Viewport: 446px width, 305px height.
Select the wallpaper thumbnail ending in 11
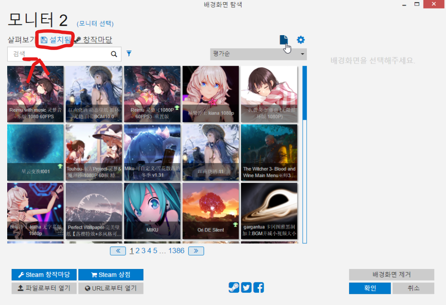(211, 152)
